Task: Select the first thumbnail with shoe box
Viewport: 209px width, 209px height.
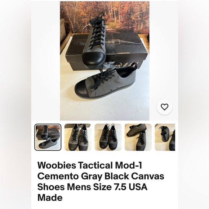Action: coord(48,137)
